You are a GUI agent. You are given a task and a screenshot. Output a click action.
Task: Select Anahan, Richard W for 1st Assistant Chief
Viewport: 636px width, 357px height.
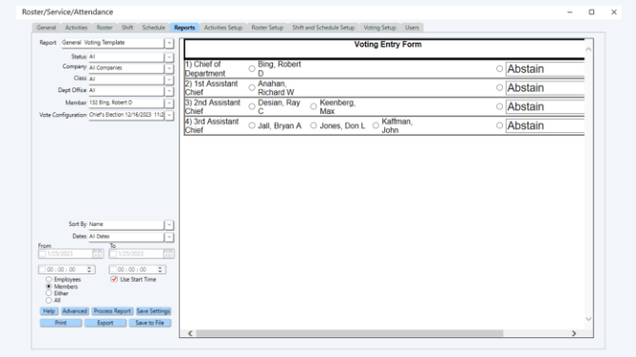click(252, 87)
